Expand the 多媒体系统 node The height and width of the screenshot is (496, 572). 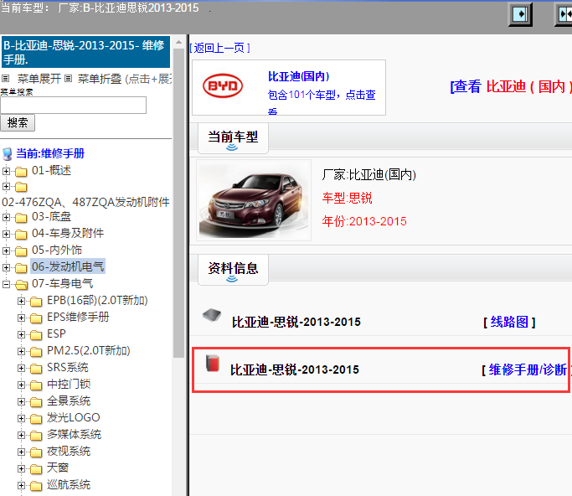point(21,436)
